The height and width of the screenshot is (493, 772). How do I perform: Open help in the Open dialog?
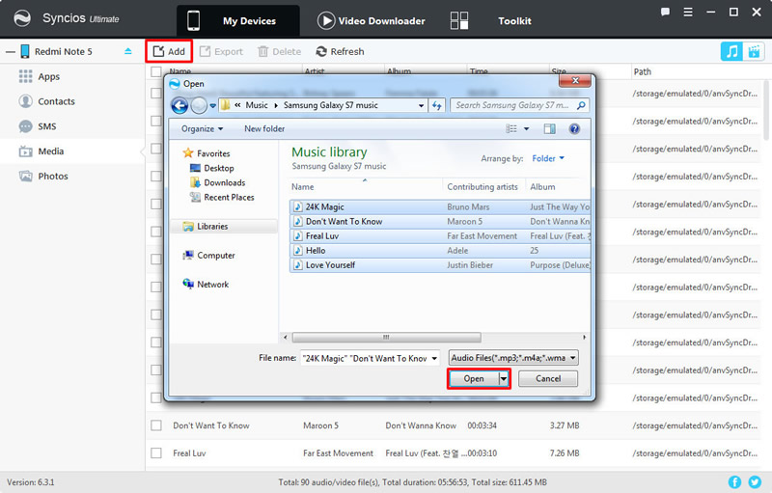[574, 129]
